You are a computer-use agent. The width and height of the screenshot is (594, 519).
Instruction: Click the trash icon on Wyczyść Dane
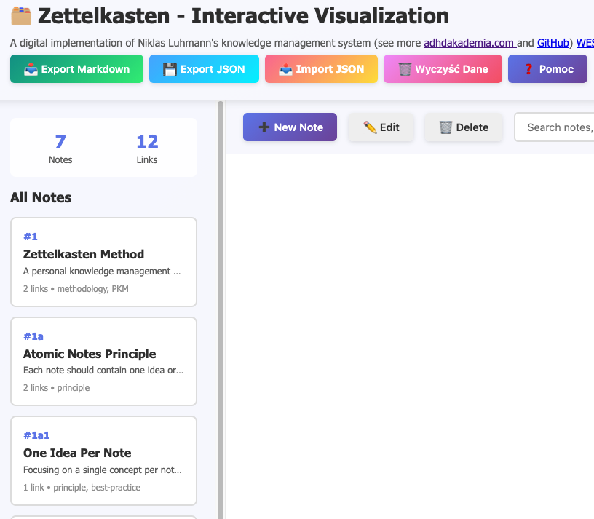tap(404, 69)
